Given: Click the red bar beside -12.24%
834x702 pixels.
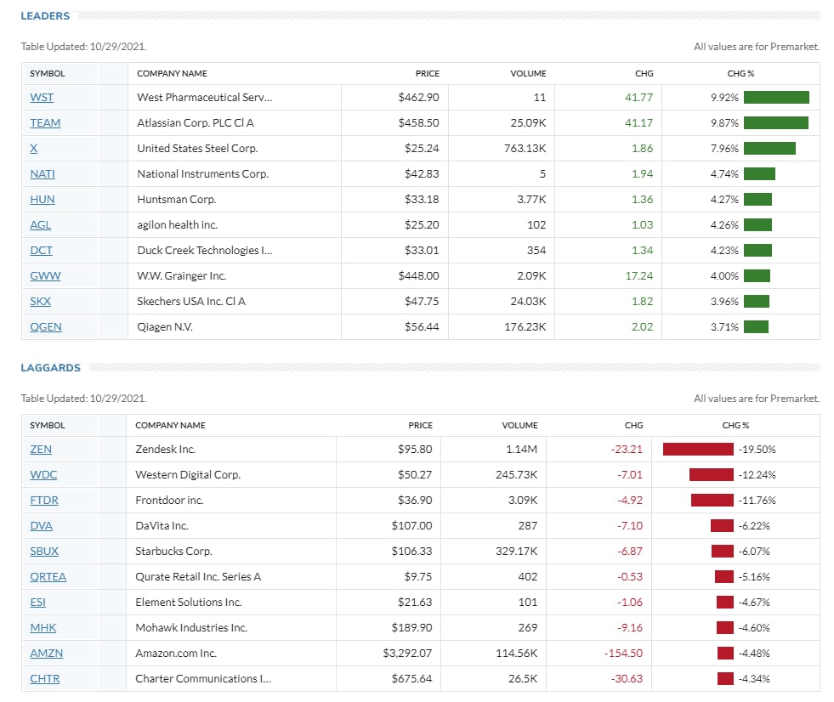Looking at the screenshot, I should 711,475.
